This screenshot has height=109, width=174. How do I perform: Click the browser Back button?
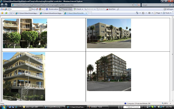pos(2,5)
